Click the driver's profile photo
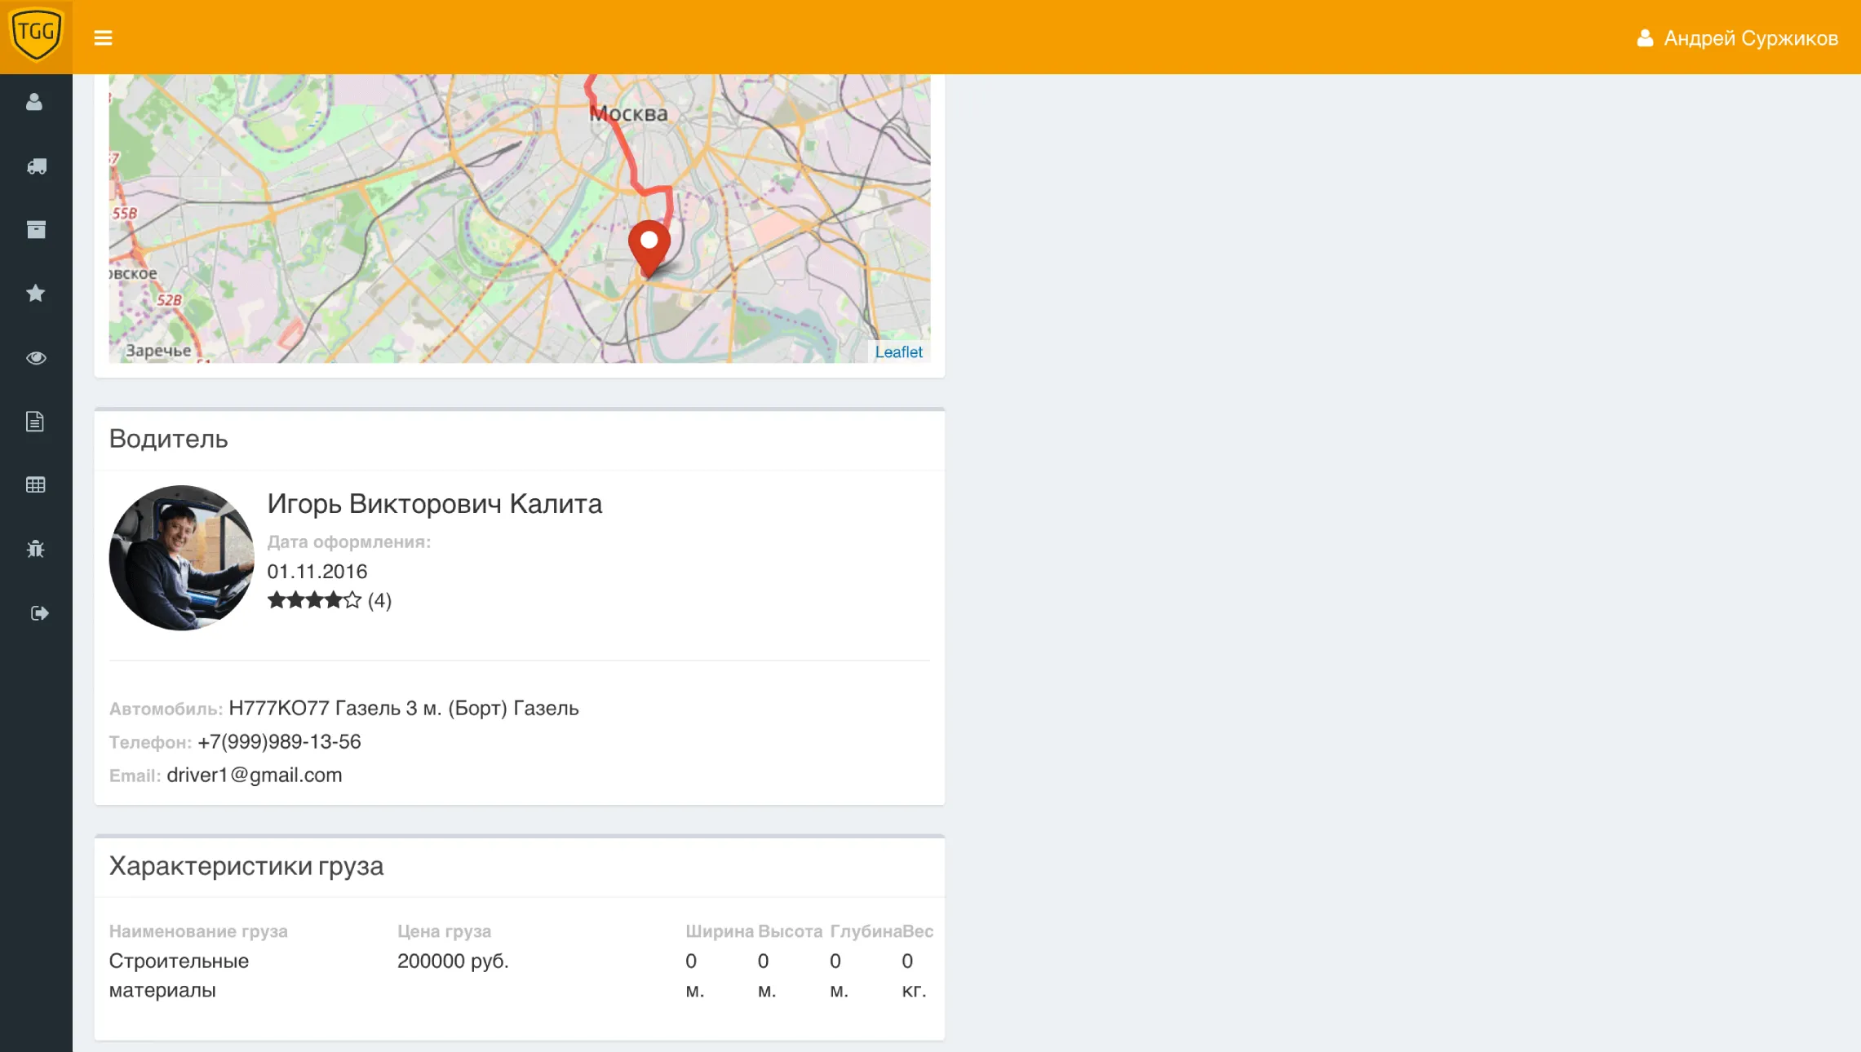 pos(180,558)
